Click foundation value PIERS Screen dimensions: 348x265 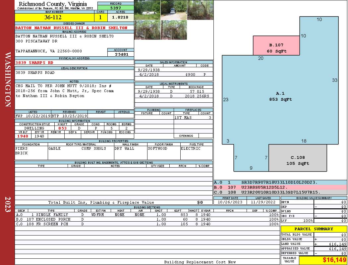tap(21, 148)
